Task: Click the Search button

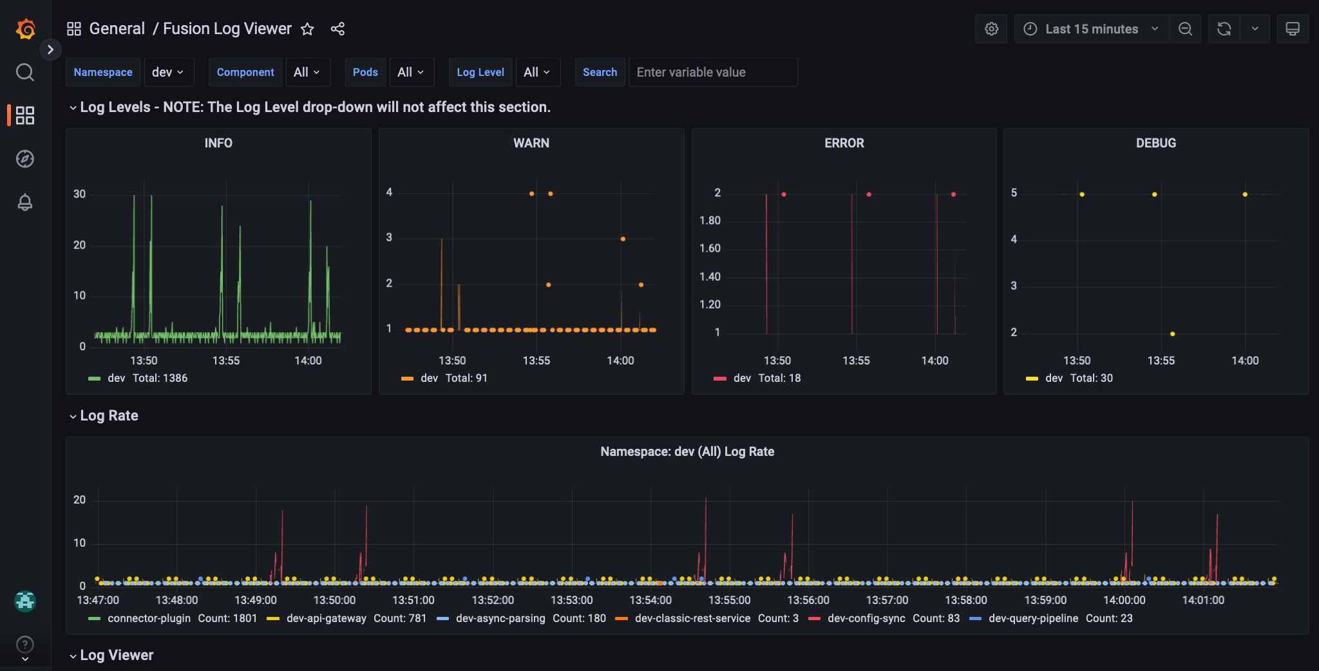Action: [x=600, y=72]
